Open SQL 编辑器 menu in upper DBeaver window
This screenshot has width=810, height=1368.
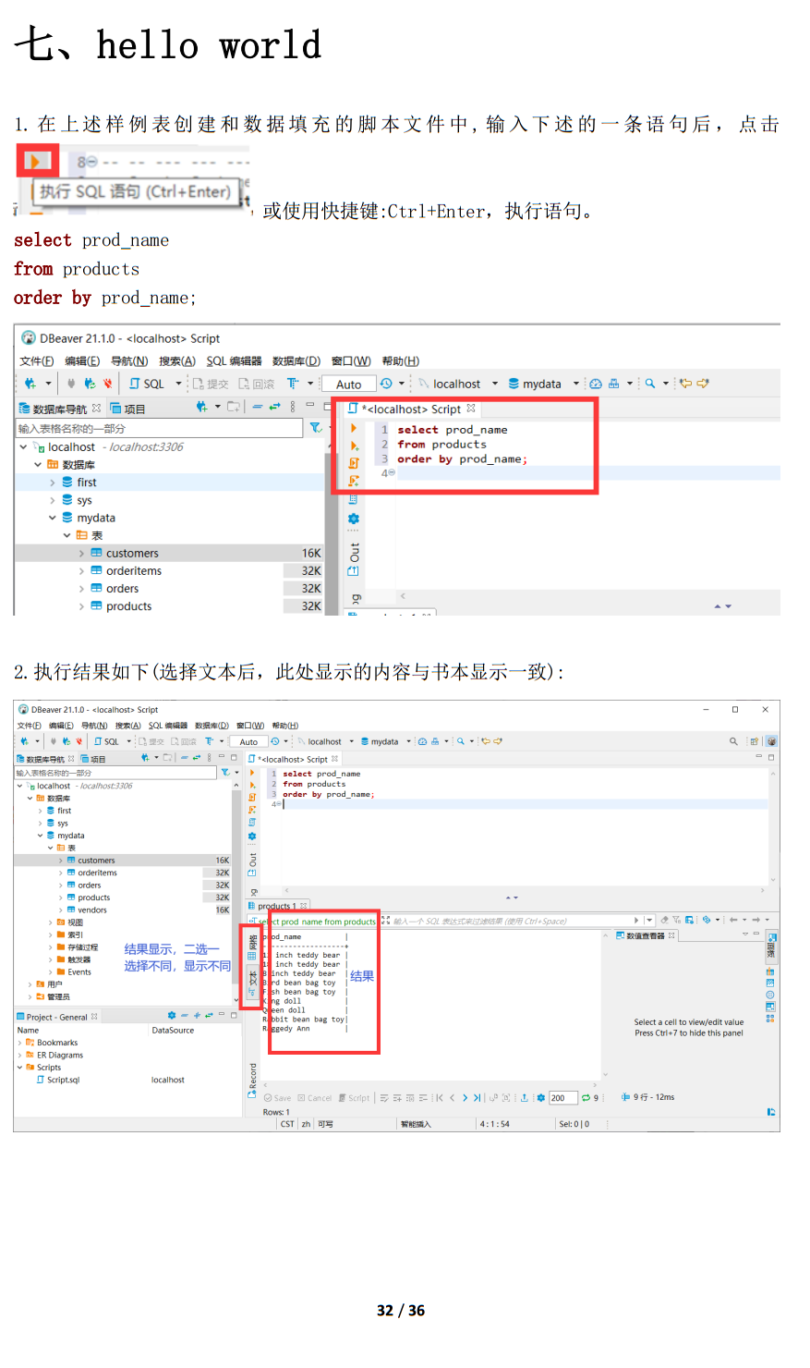tap(234, 360)
